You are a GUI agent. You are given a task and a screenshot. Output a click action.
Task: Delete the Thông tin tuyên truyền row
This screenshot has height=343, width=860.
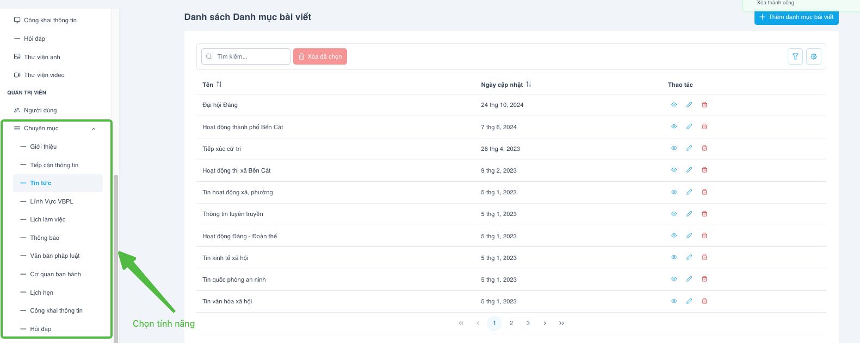[x=704, y=214]
